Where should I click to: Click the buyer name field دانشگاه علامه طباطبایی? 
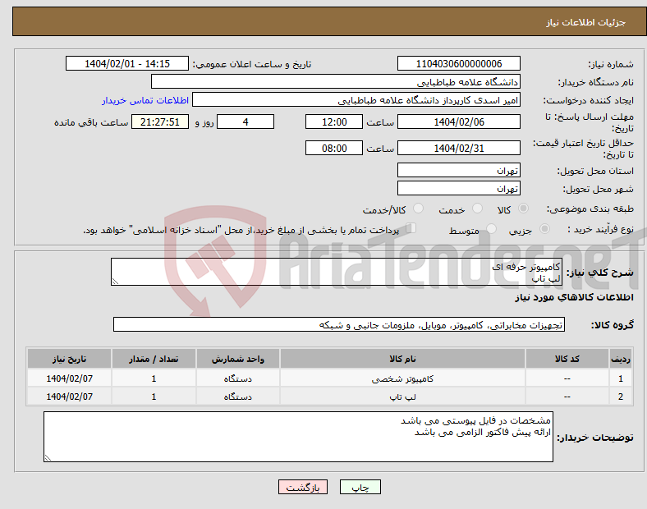point(336,81)
